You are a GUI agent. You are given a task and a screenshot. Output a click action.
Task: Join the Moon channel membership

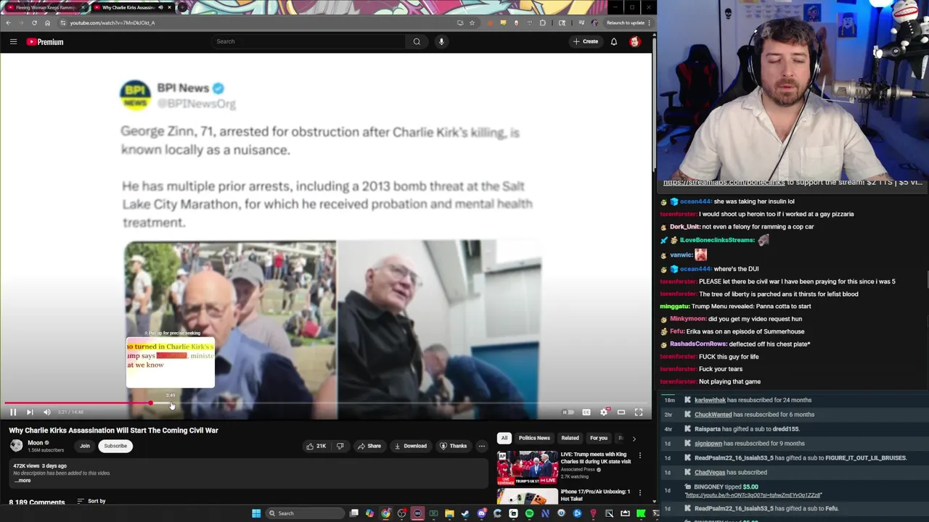pos(85,446)
